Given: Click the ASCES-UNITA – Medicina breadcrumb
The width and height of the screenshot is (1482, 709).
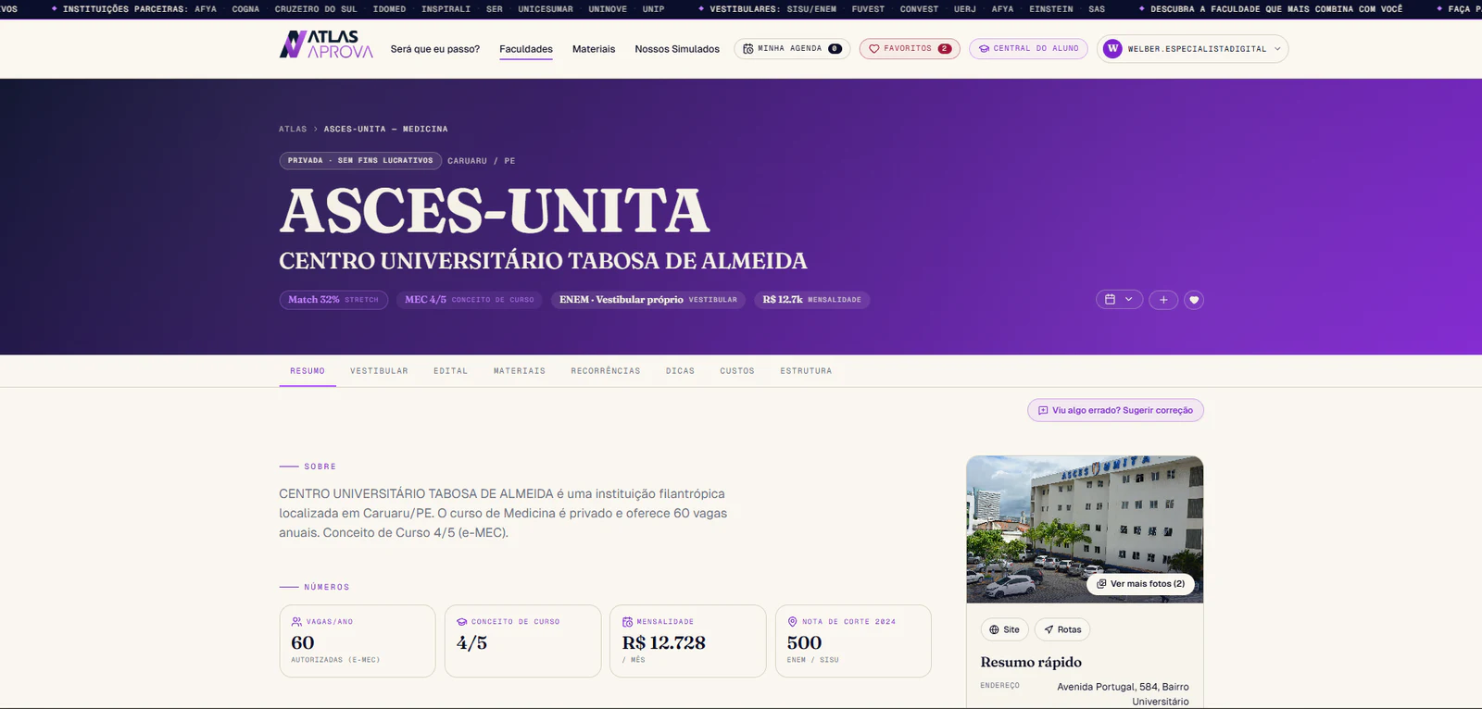Looking at the screenshot, I should tap(385, 129).
